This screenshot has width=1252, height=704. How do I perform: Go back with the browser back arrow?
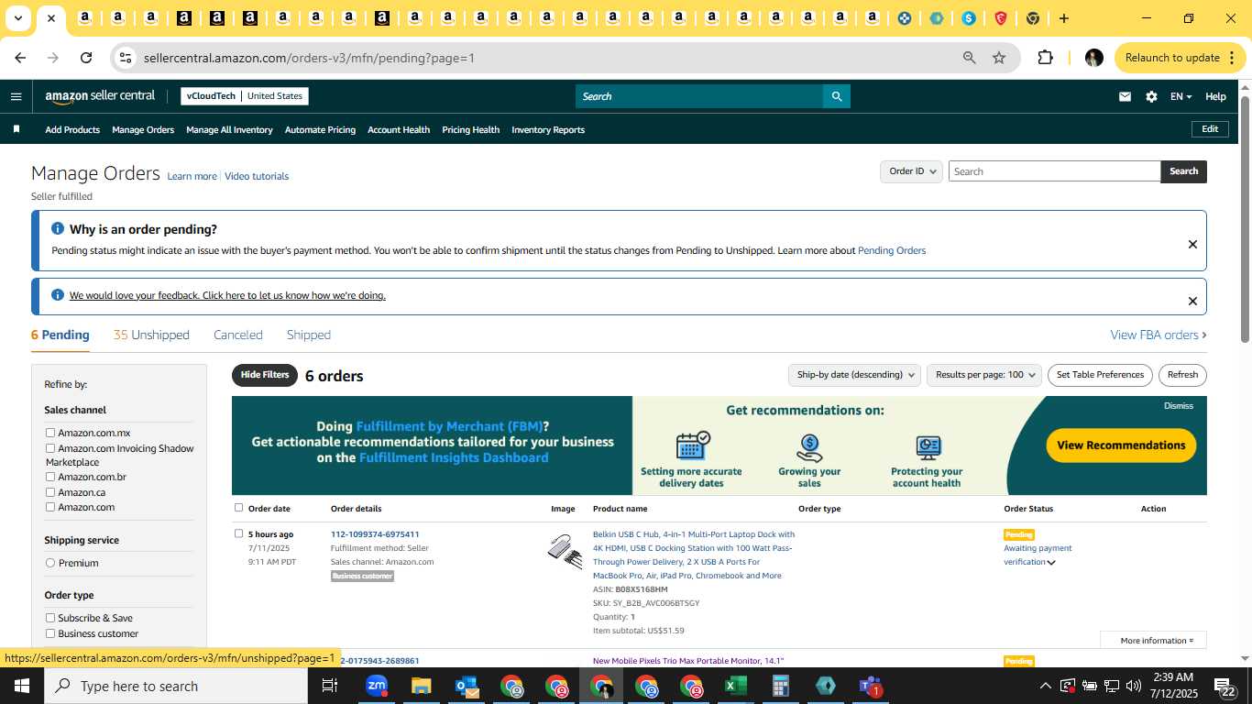[x=20, y=58]
